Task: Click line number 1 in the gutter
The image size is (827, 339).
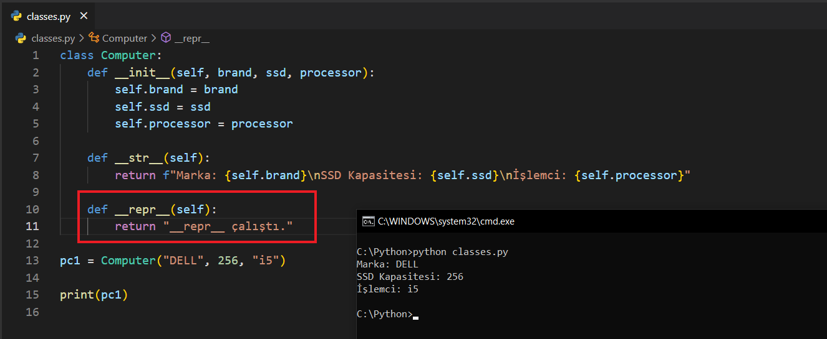Action: (36, 55)
